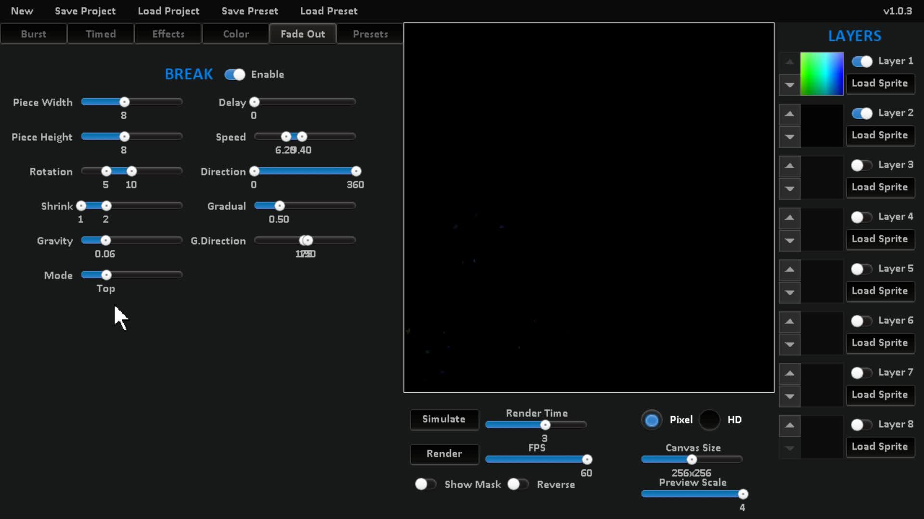Turn on Layer 3 toggle
924x519 pixels.
click(861, 165)
